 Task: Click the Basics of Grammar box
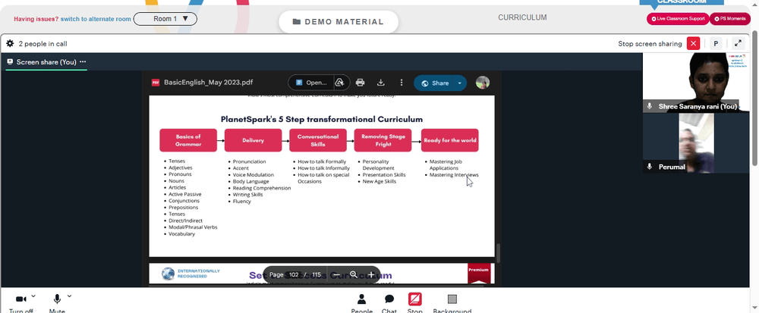click(188, 140)
